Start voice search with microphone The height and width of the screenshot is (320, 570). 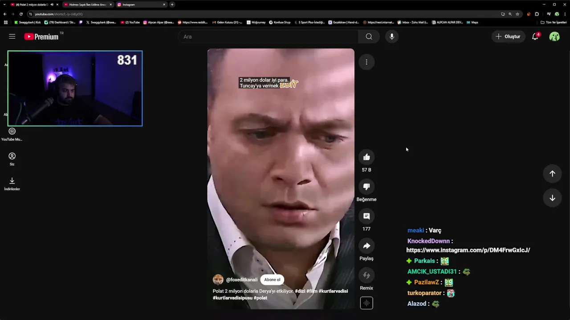pyautogui.click(x=392, y=36)
